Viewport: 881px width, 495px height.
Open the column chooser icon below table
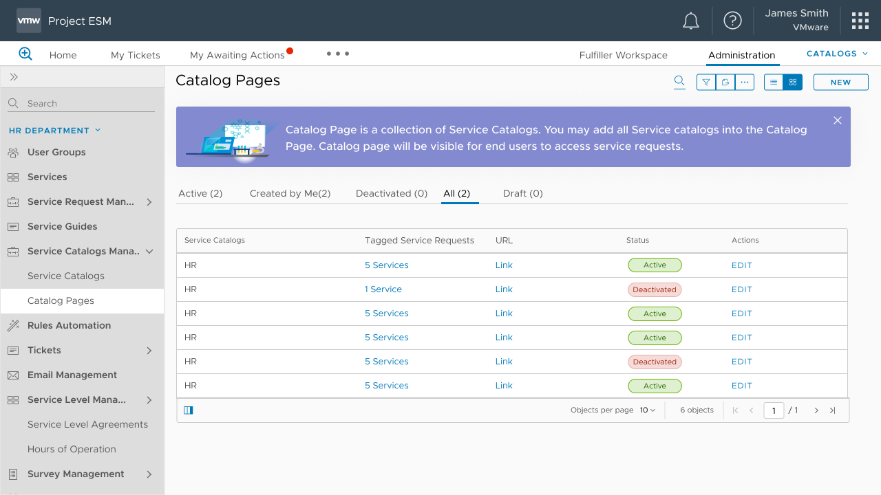click(189, 410)
